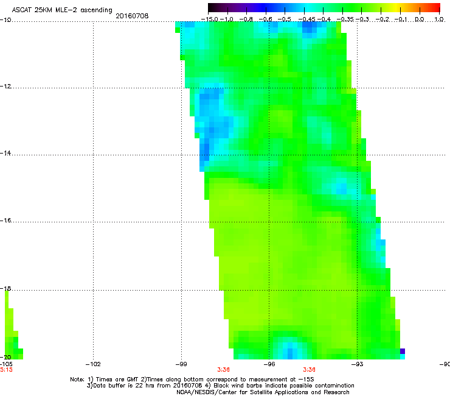Click the -12 latitude axis label
The width and height of the screenshot is (450, 396).
point(5,87)
